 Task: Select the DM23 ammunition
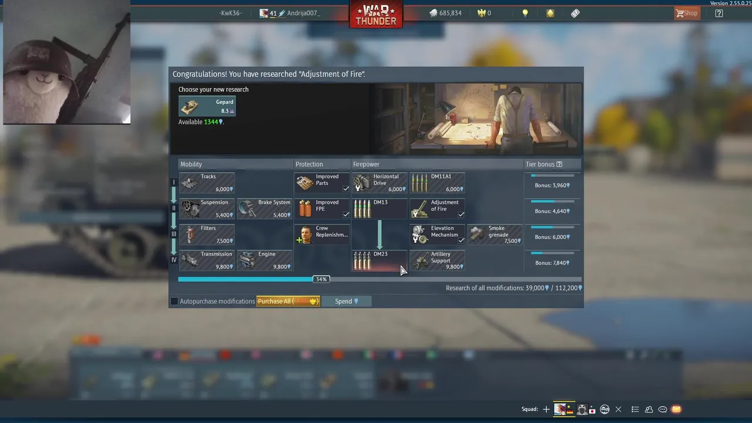380,260
